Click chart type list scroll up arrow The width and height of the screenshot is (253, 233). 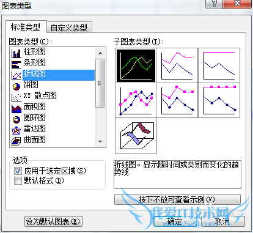pos(100,53)
